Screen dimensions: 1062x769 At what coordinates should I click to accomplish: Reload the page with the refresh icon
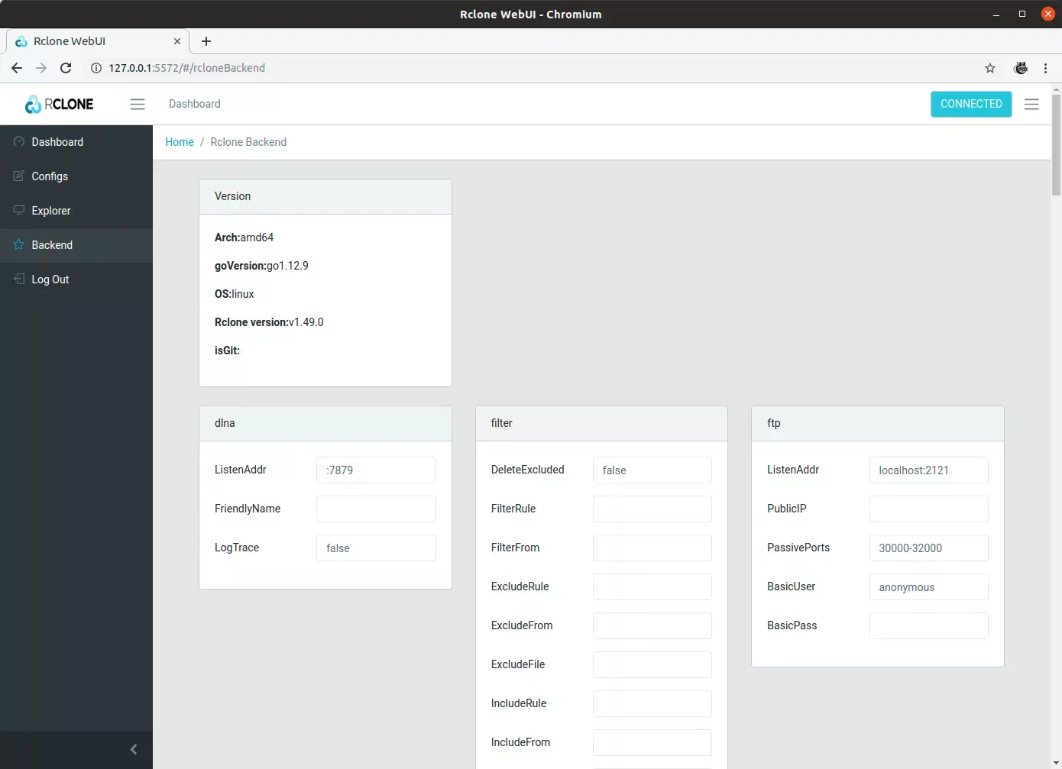[66, 68]
